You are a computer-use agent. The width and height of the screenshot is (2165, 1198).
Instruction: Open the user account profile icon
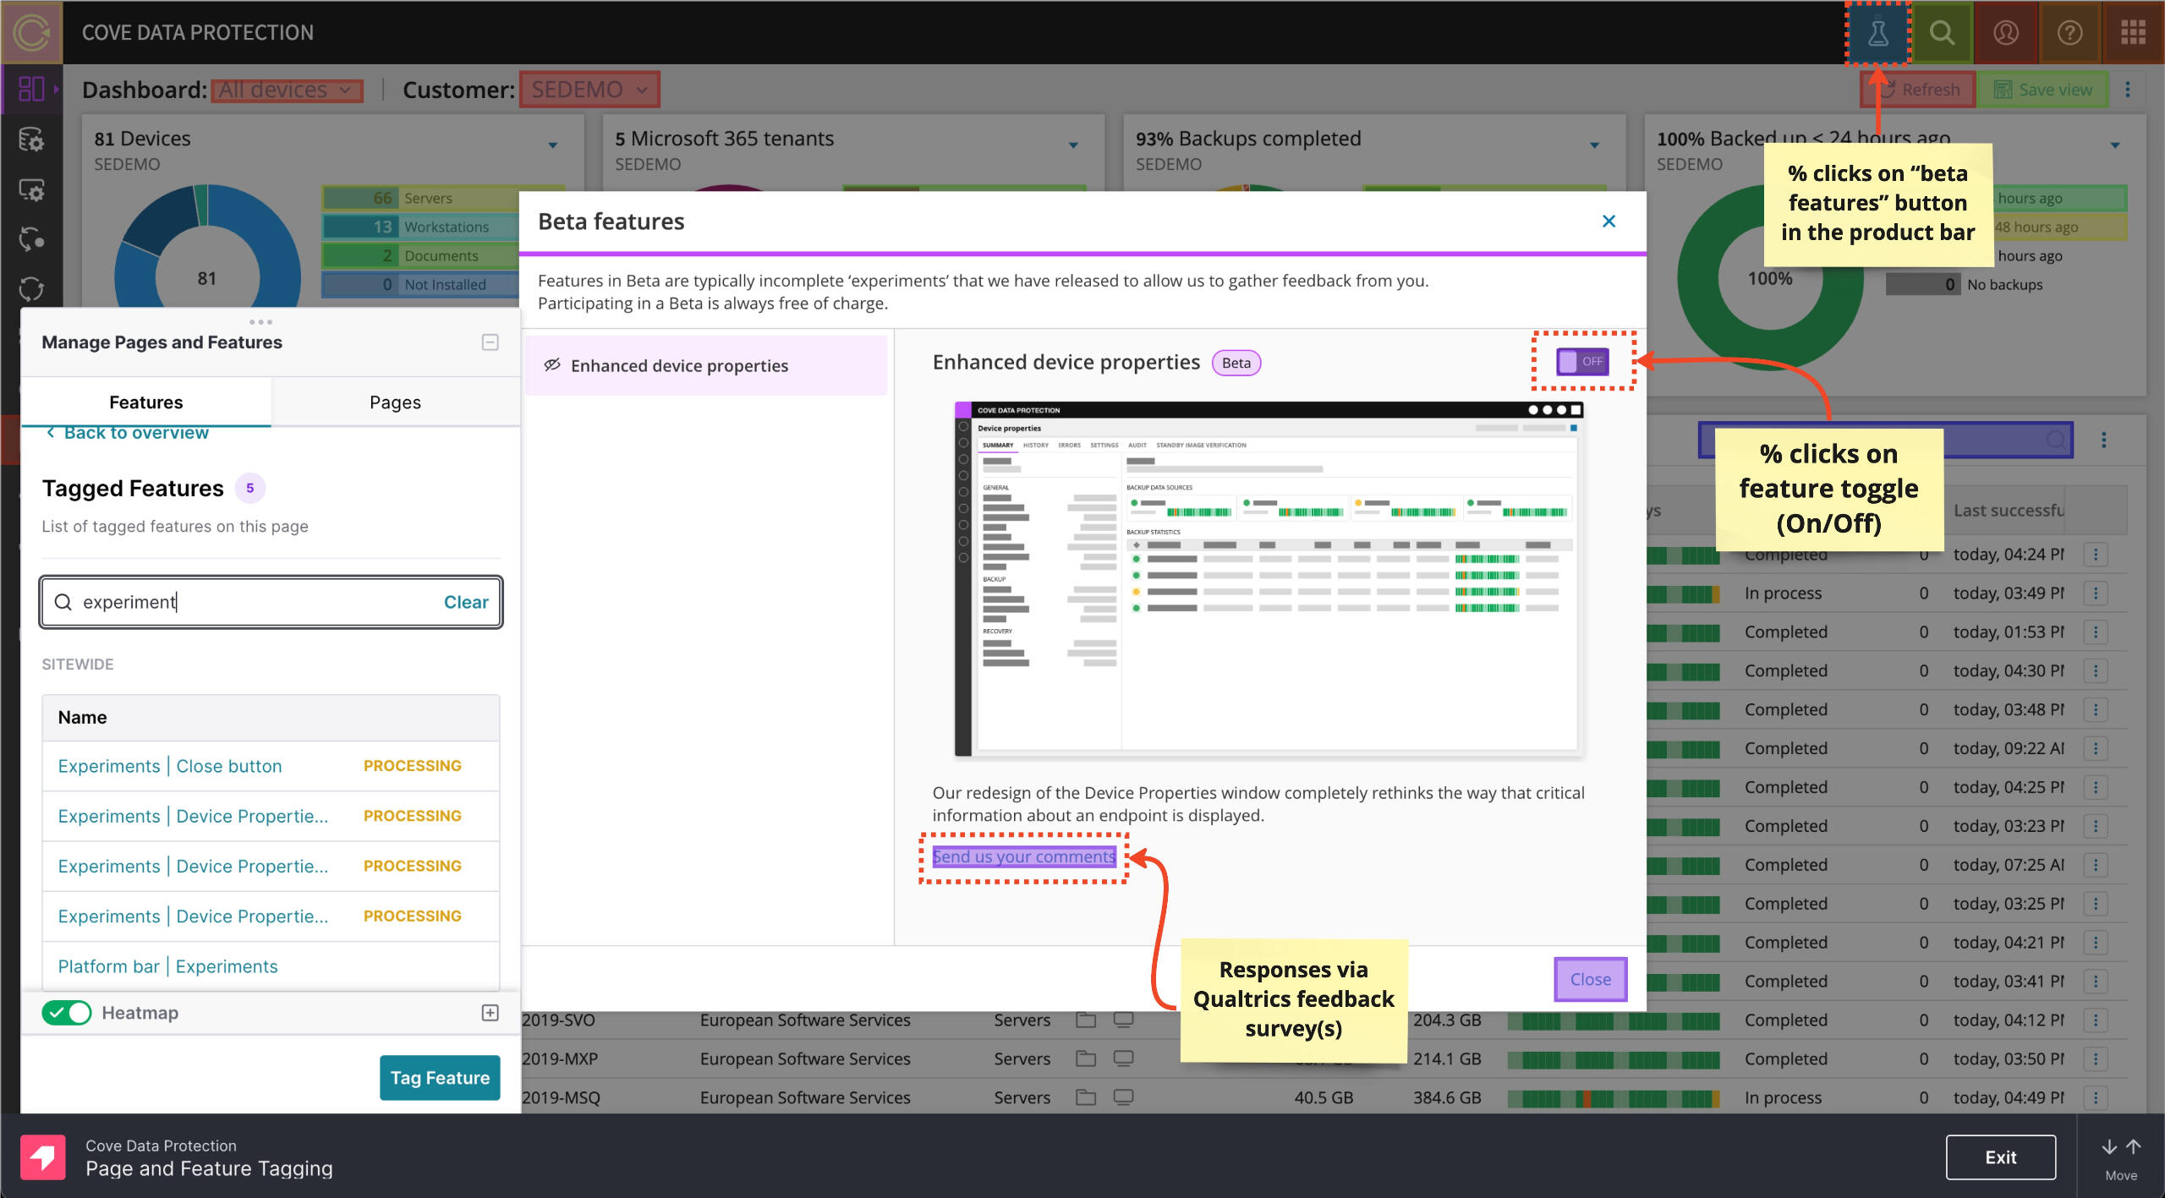(x=2006, y=33)
